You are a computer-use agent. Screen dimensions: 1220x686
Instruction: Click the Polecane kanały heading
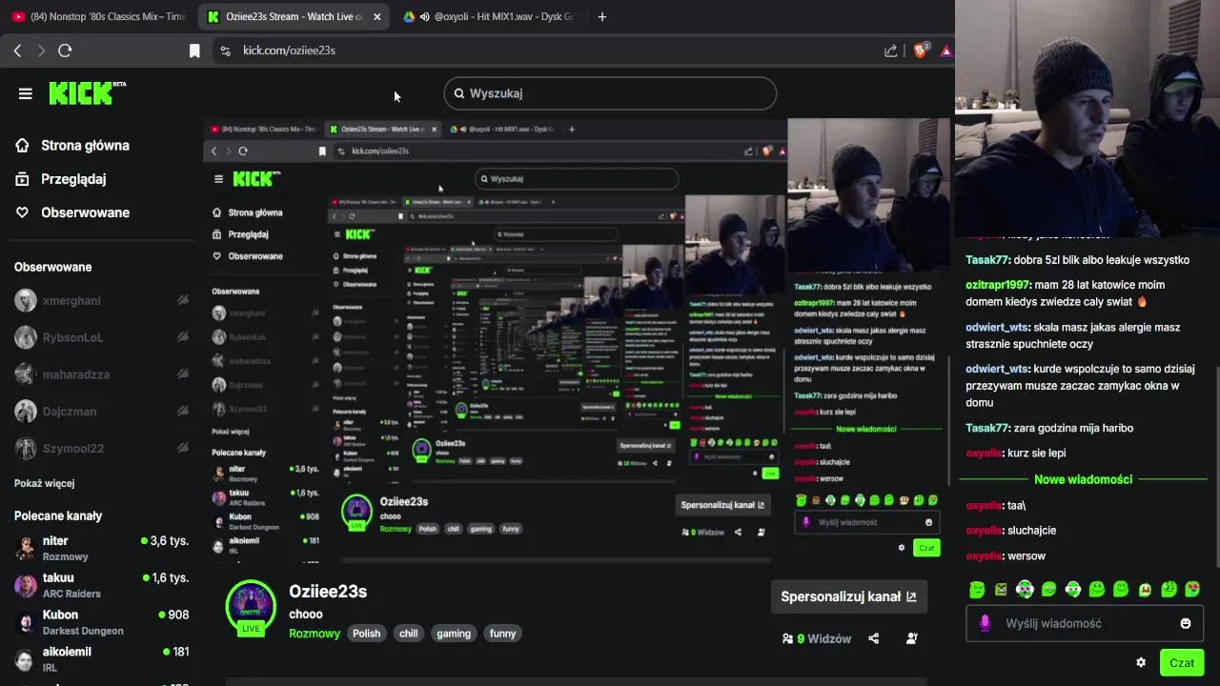tap(58, 515)
